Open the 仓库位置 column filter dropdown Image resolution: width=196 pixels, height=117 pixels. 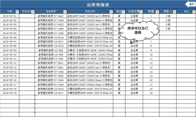click(x=141, y=12)
